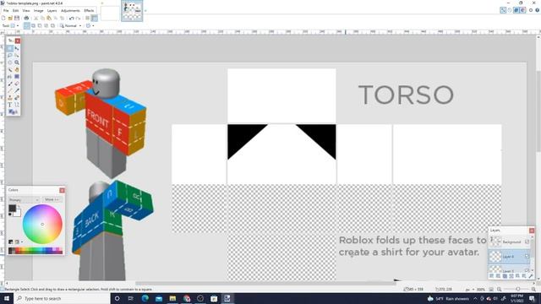Open the Adjustments menu

(x=70, y=11)
